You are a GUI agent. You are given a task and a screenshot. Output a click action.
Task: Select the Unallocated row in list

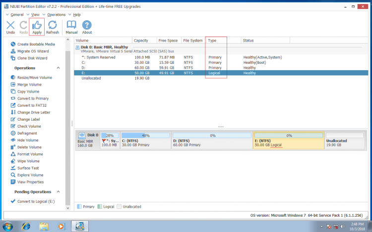pyautogui.click(x=221, y=78)
